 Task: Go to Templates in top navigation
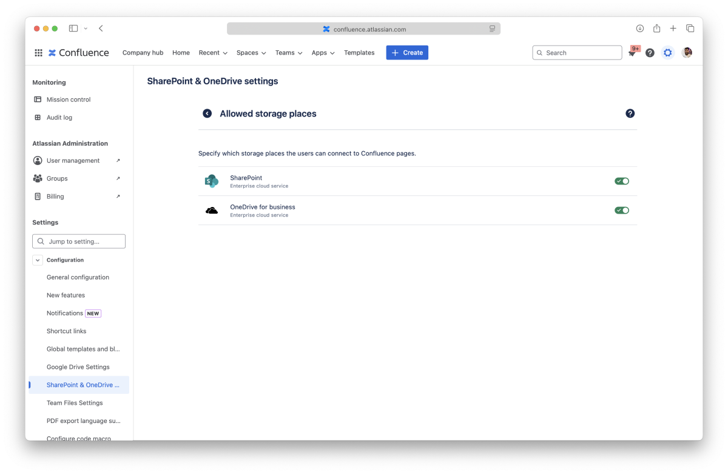tap(359, 53)
